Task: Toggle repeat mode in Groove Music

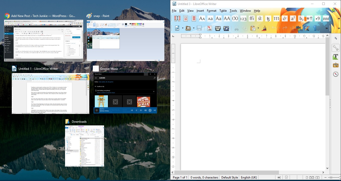Action: pos(150,110)
